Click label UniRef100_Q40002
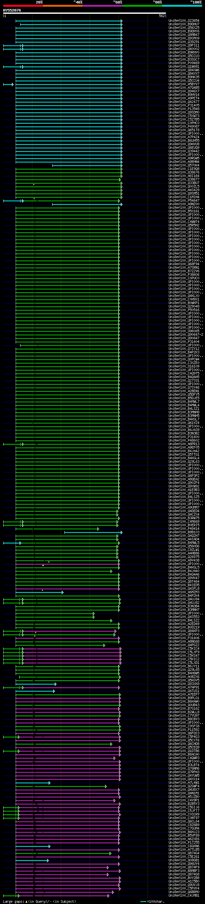This screenshot has width=205, height=904. click(x=184, y=49)
